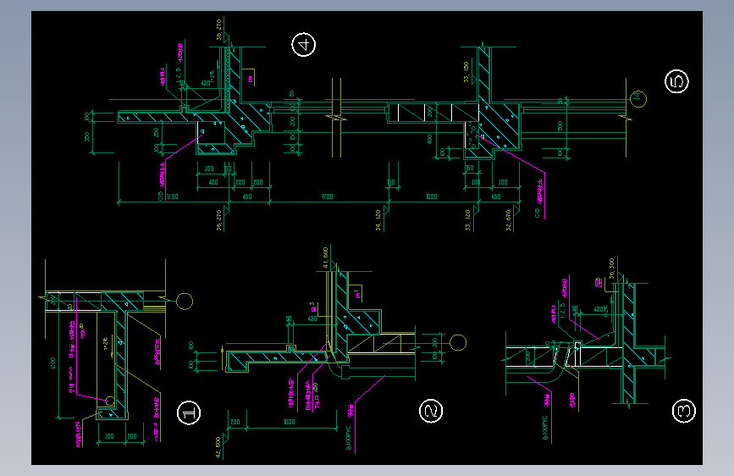Select the 1200 vertical dimension in detail 1
The height and width of the screenshot is (476, 734).
coord(52,363)
